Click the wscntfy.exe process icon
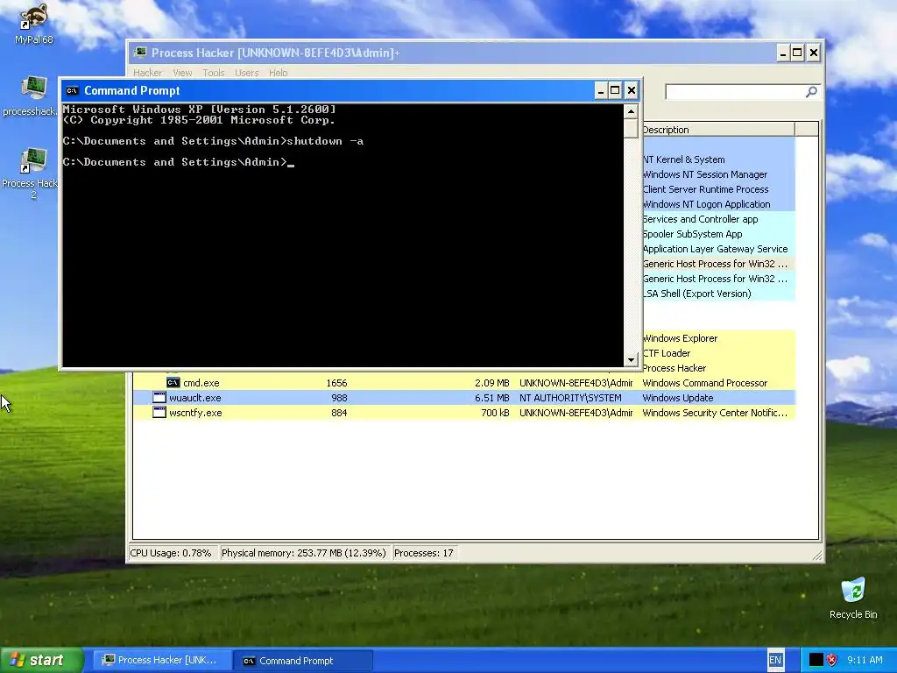The image size is (897, 673). tap(159, 412)
